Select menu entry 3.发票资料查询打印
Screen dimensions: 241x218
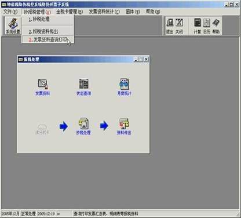48,40
